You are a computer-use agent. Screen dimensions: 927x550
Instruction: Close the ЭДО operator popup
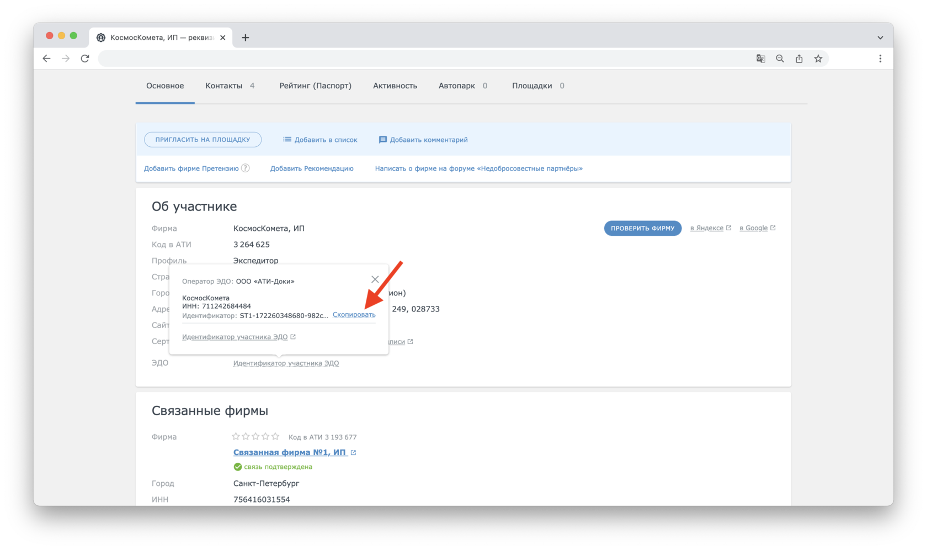(x=375, y=279)
